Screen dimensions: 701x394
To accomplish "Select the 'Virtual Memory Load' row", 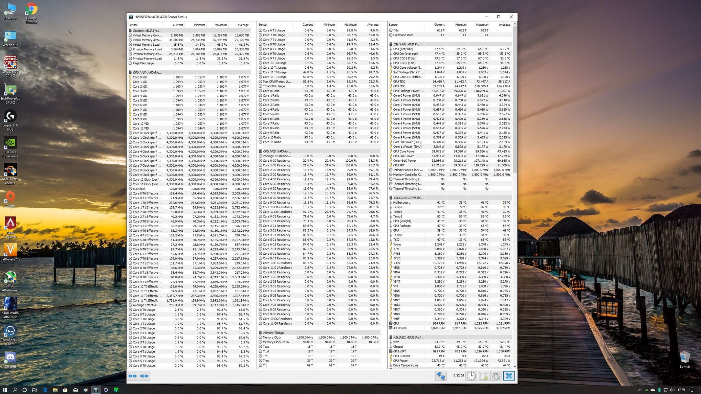I will [189, 45].
